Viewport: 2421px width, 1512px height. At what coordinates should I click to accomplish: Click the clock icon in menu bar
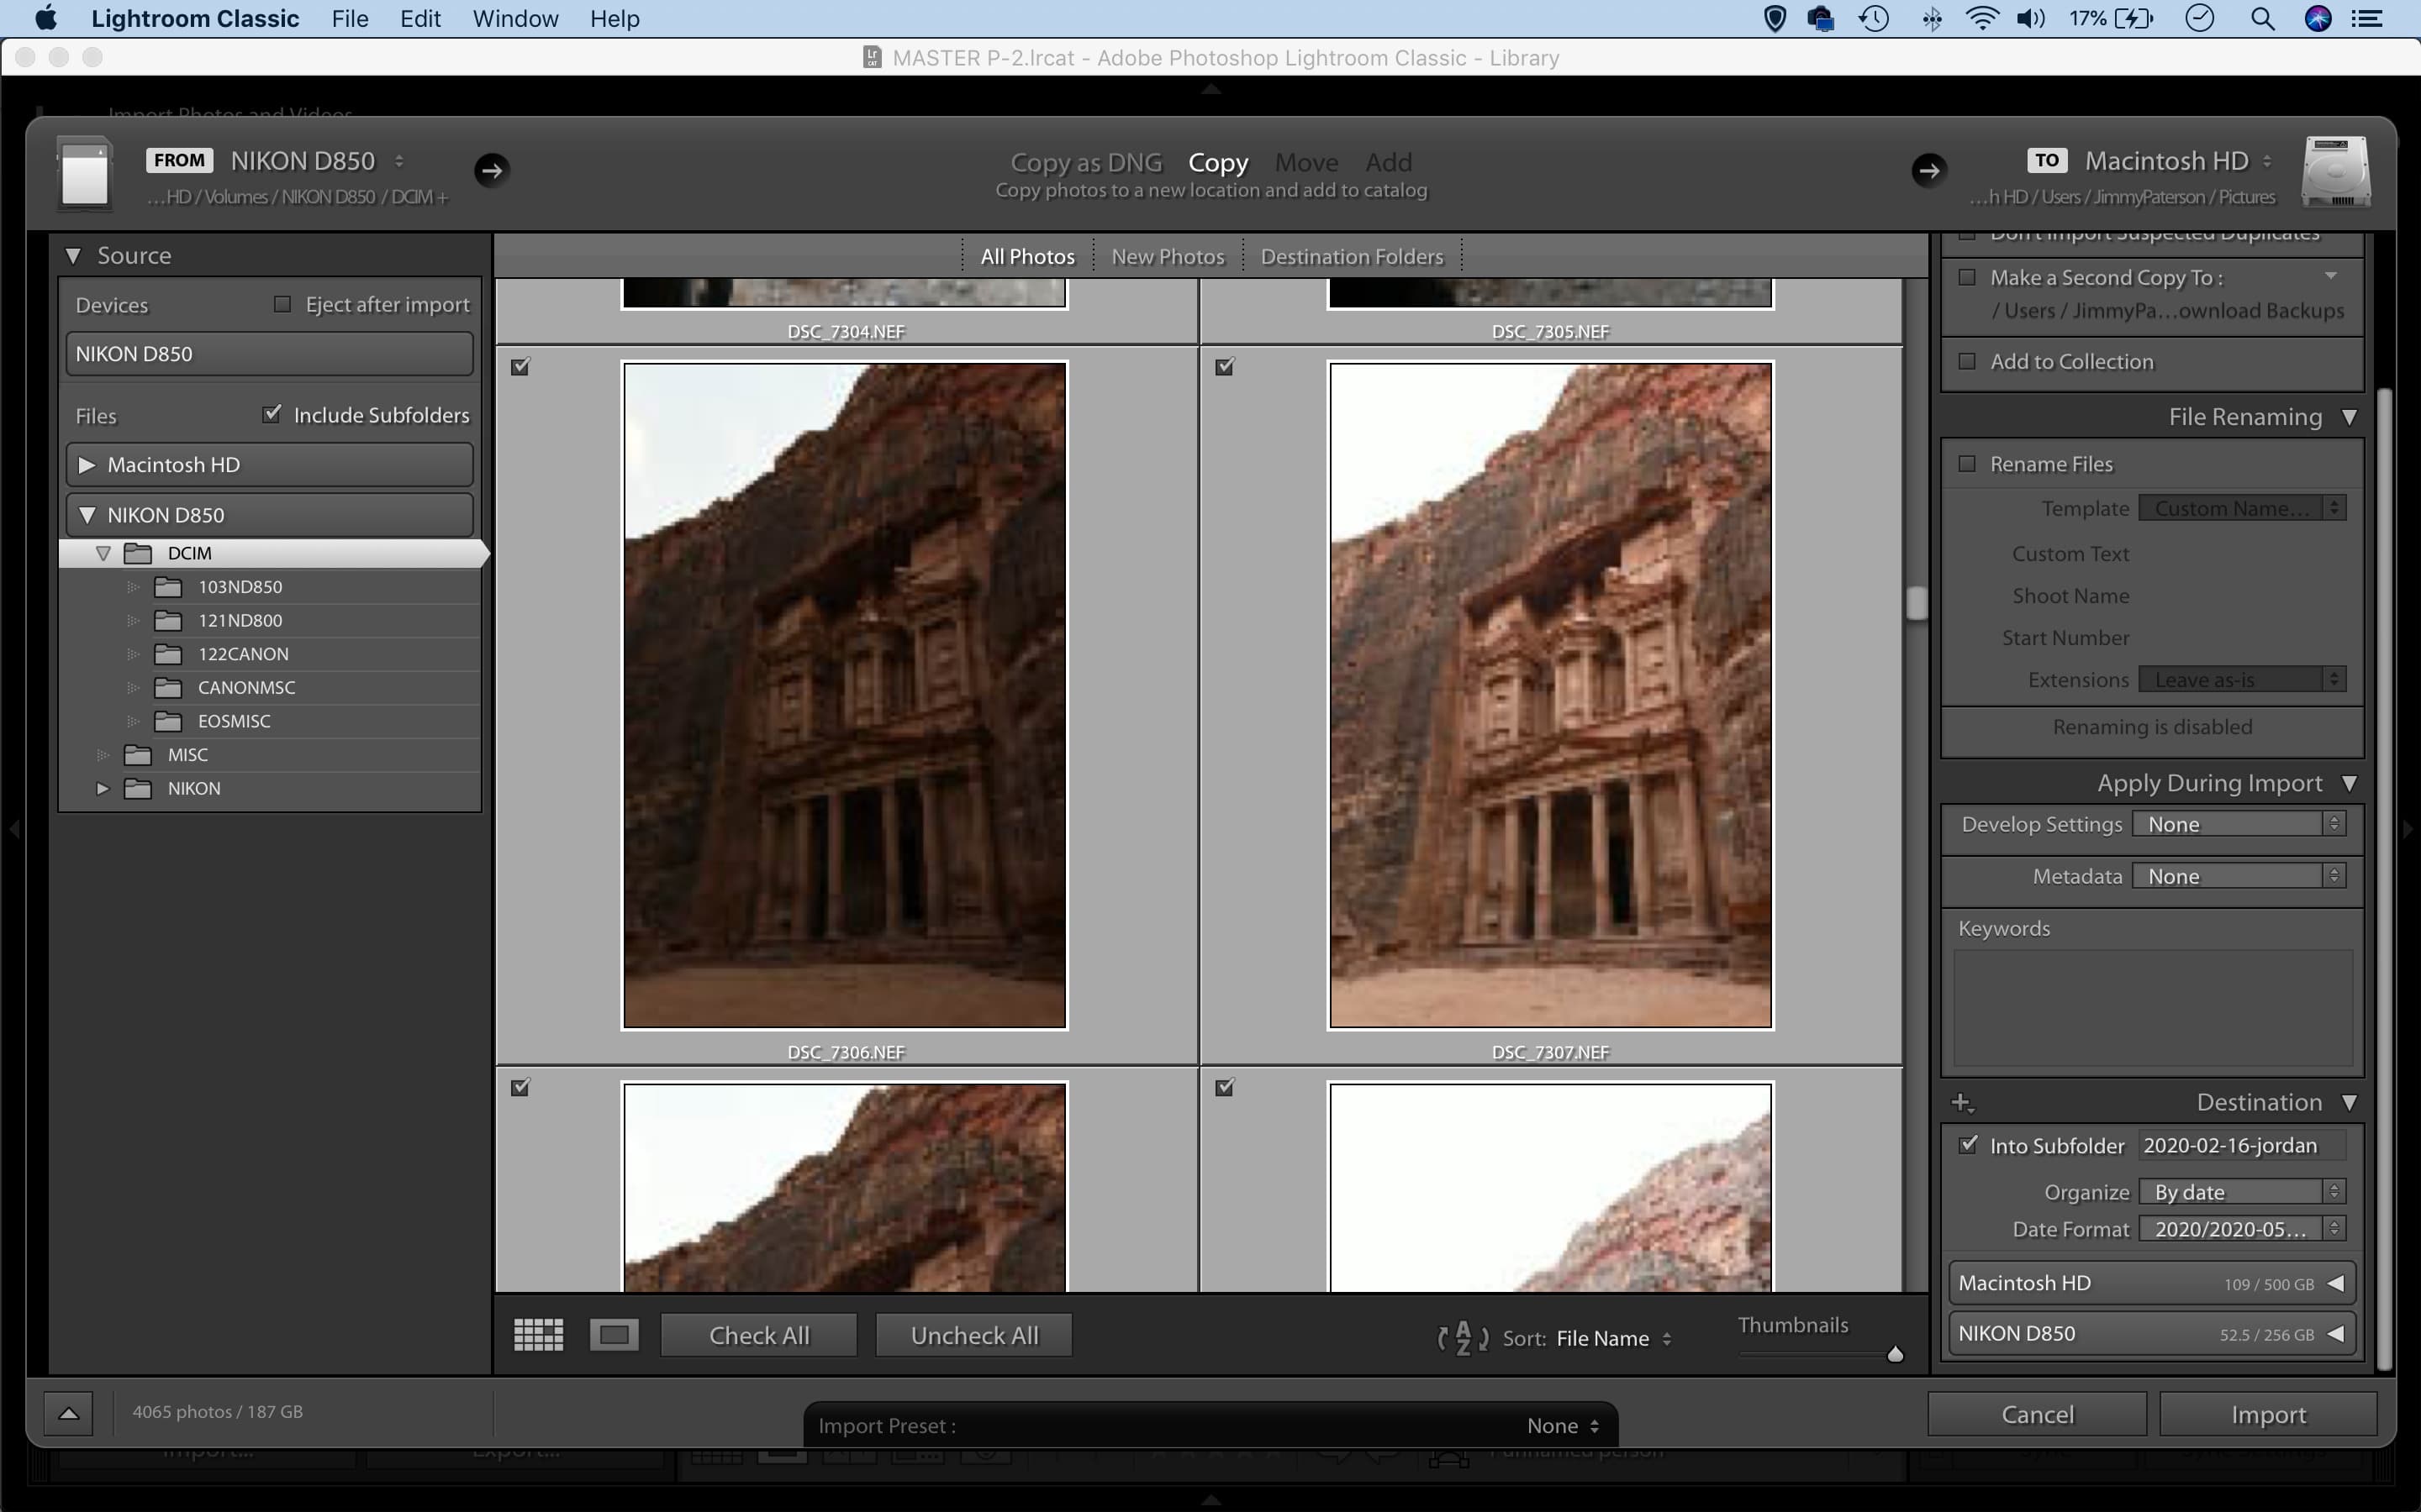pyautogui.click(x=2200, y=18)
